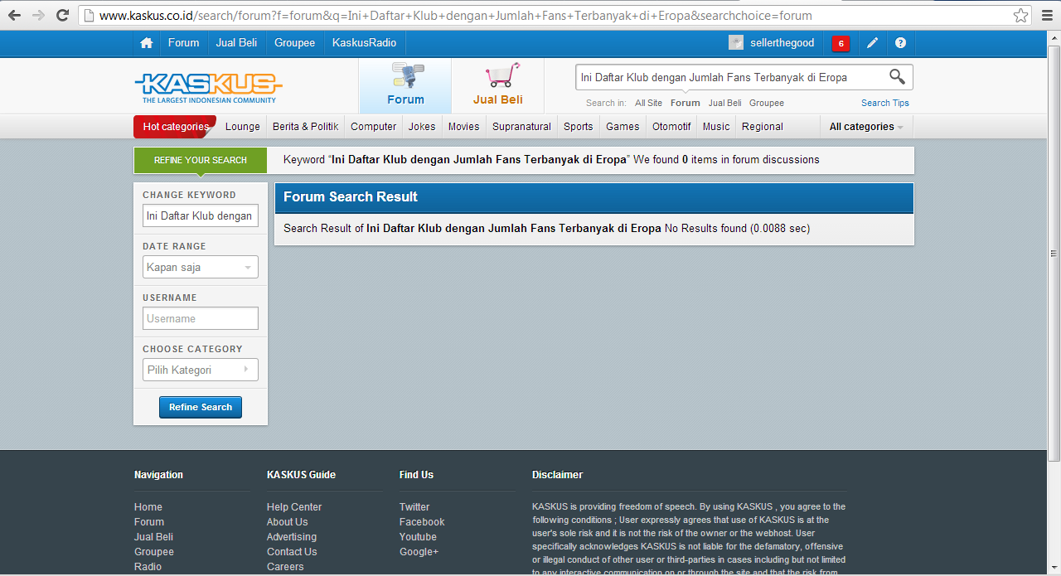The image size is (1061, 576).
Task: Open help via the question mark icon
Action: pos(901,43)
